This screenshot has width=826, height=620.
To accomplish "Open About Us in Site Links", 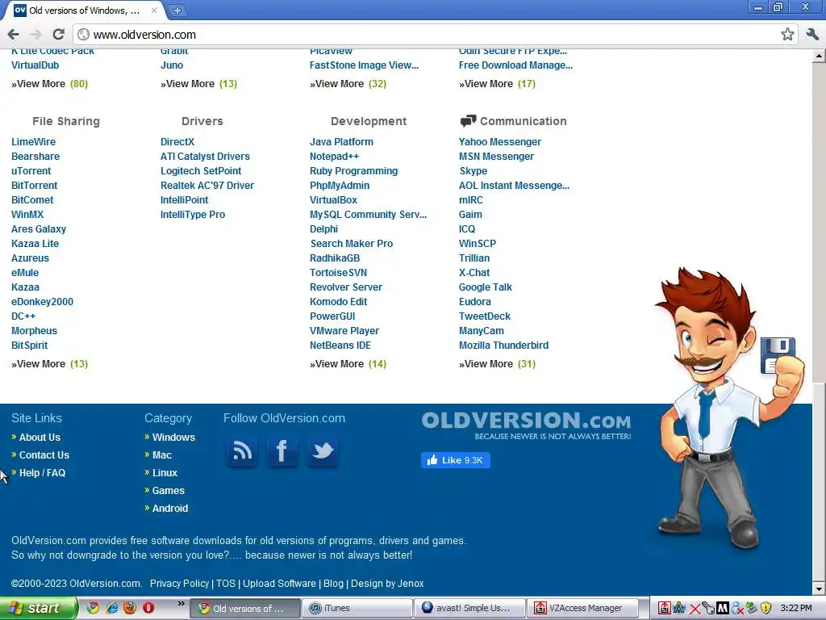I will (40, 438).
